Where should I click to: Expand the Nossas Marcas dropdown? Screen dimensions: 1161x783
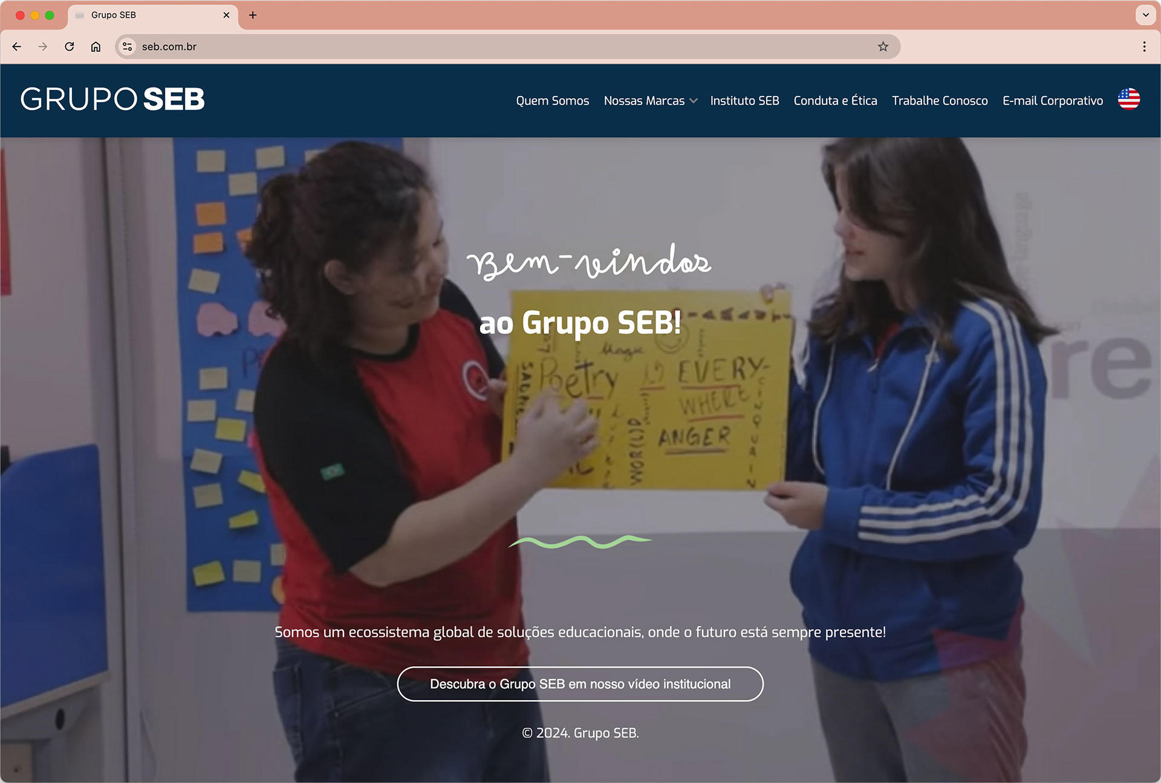650,101
